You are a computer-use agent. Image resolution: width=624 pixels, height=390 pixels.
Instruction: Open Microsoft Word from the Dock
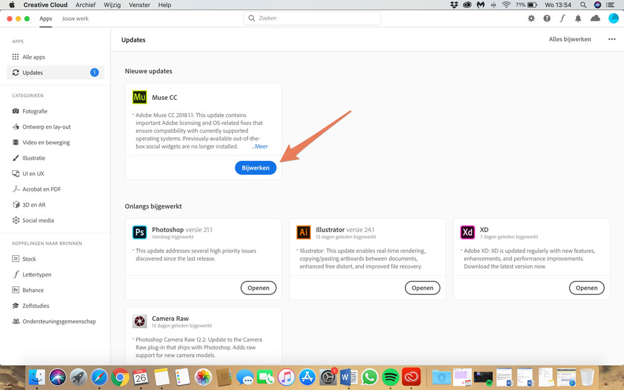(x=349, y=377)
